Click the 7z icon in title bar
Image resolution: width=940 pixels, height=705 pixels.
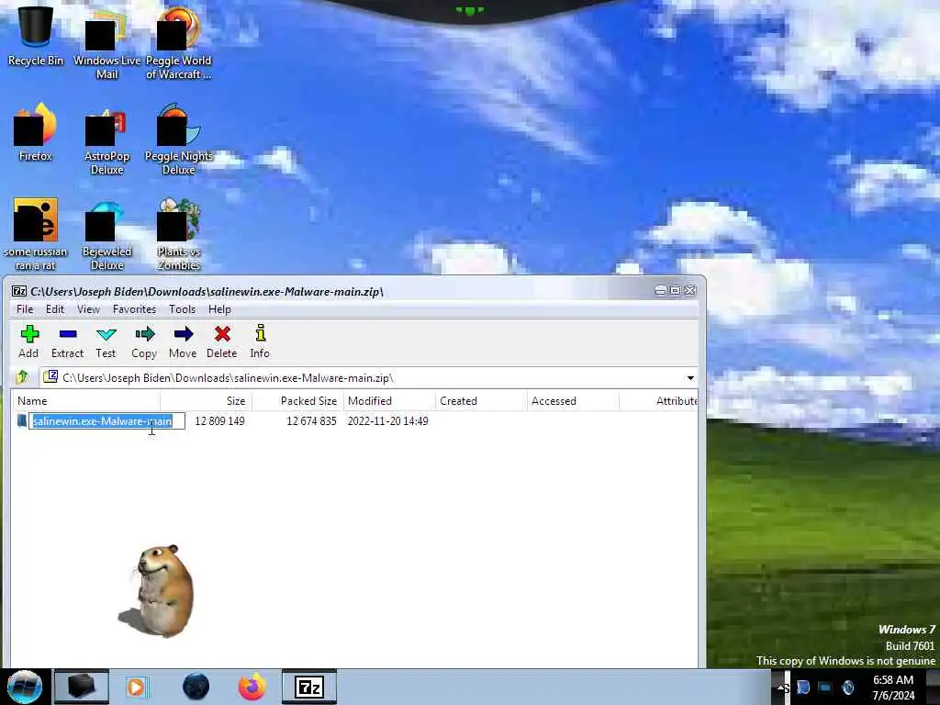19,291
